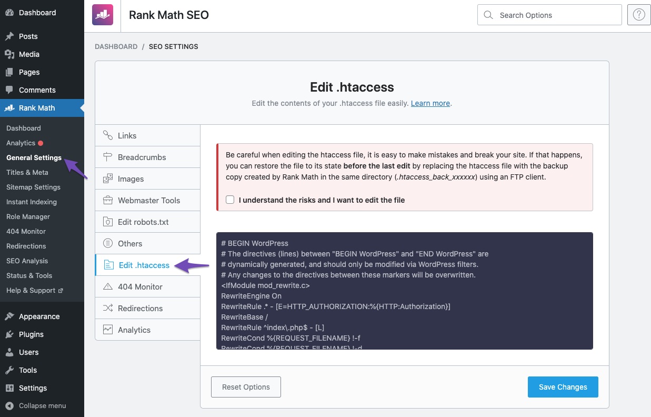651x417 pixels.
Task: Click the Redirections shuffle icon
Action: tap(108, 309)
